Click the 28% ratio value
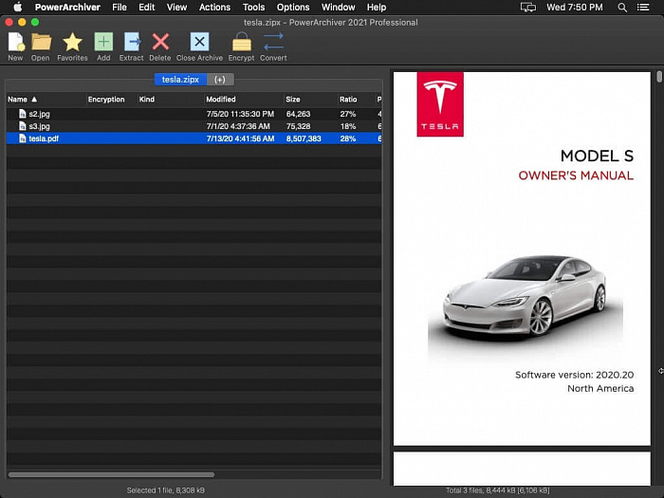 [348, 138]
